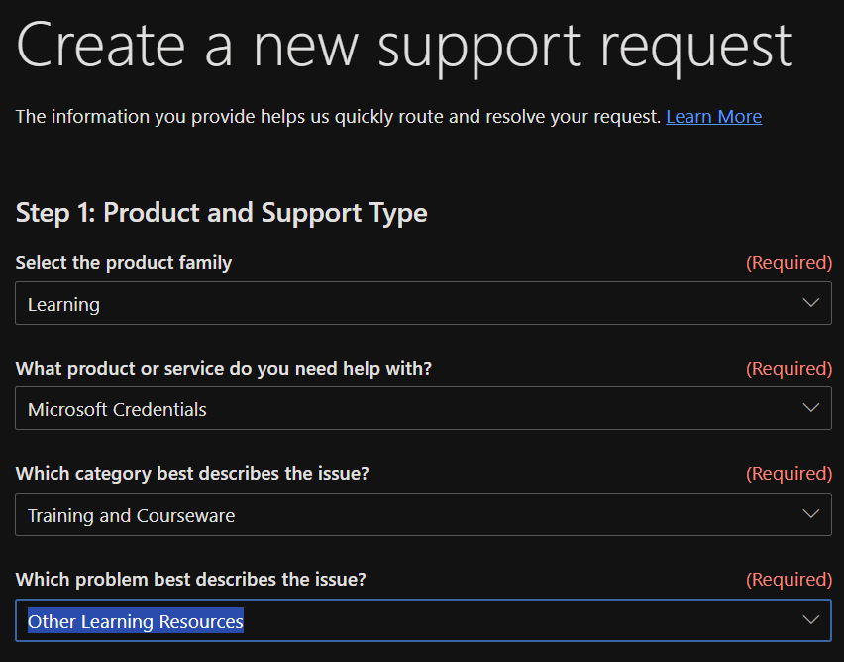Click the chevron beside Microsoft Credentials
The width and height of the screenshot is (844, 662).
810,407
